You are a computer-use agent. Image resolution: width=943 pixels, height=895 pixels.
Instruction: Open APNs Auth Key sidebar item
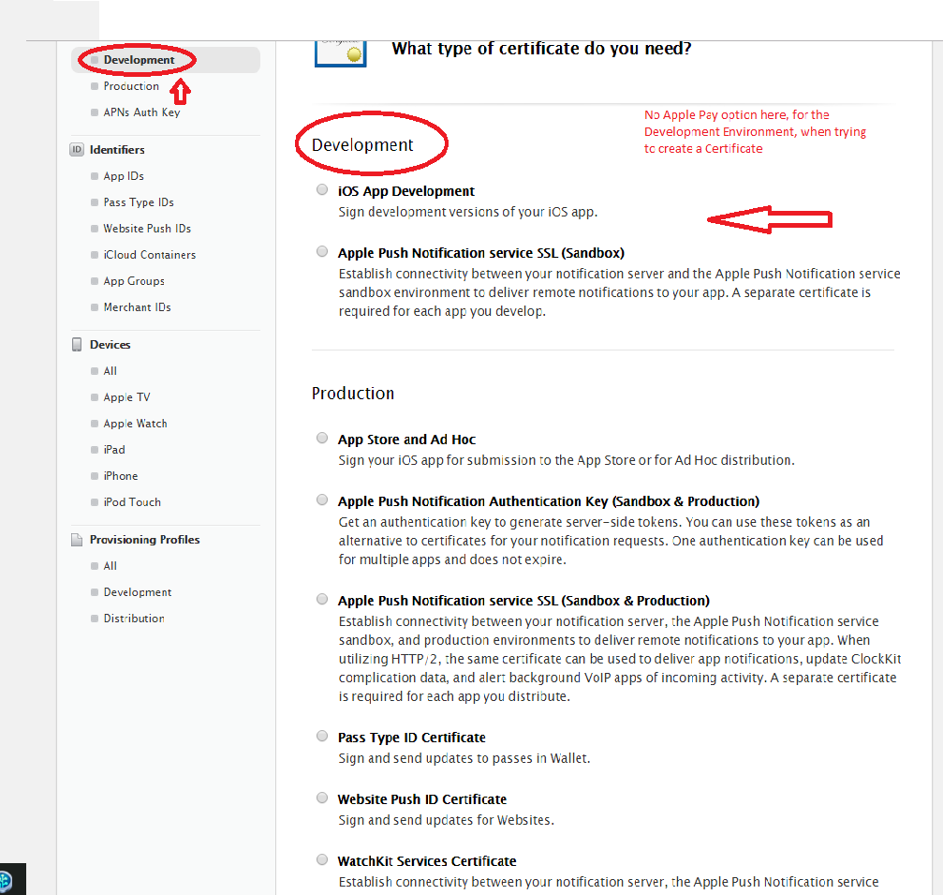click(141, 112)
